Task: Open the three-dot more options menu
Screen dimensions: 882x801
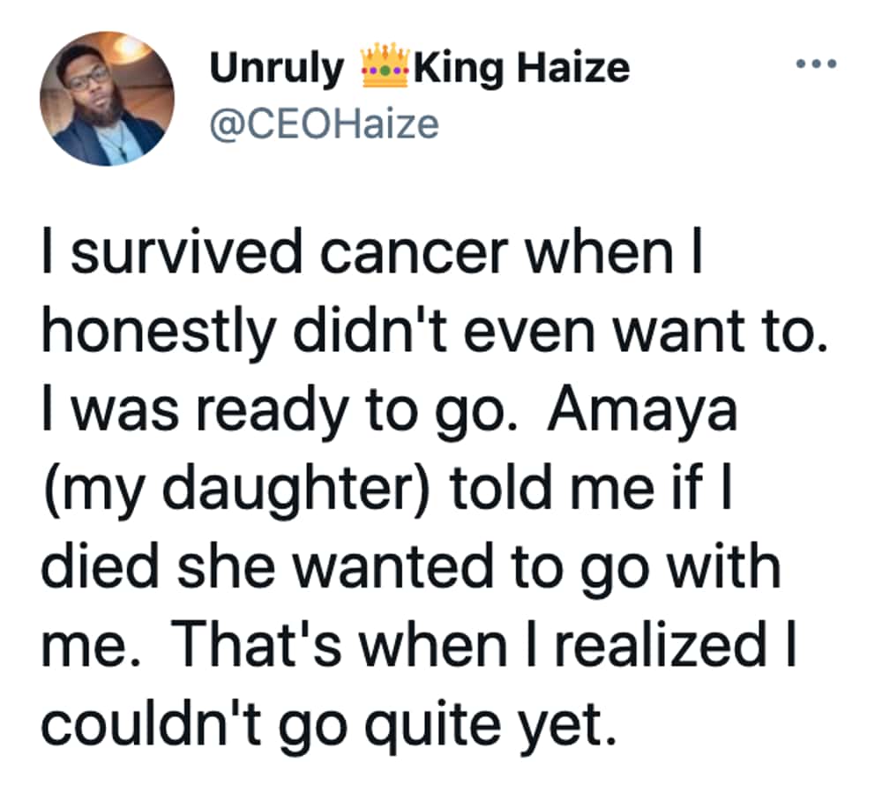Action: click(x=816, y=64)
